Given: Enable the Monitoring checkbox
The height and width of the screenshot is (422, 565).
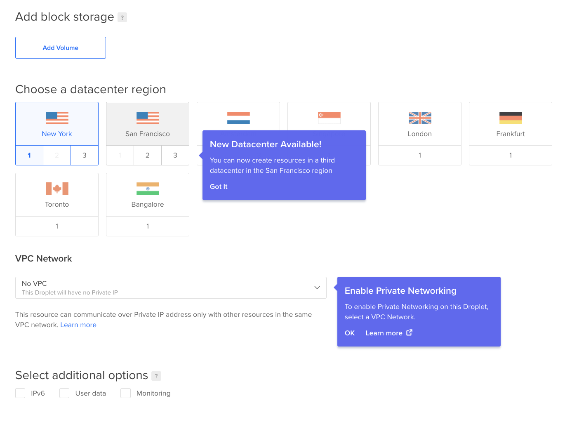Looking at the screenshot, I should 125,393.
